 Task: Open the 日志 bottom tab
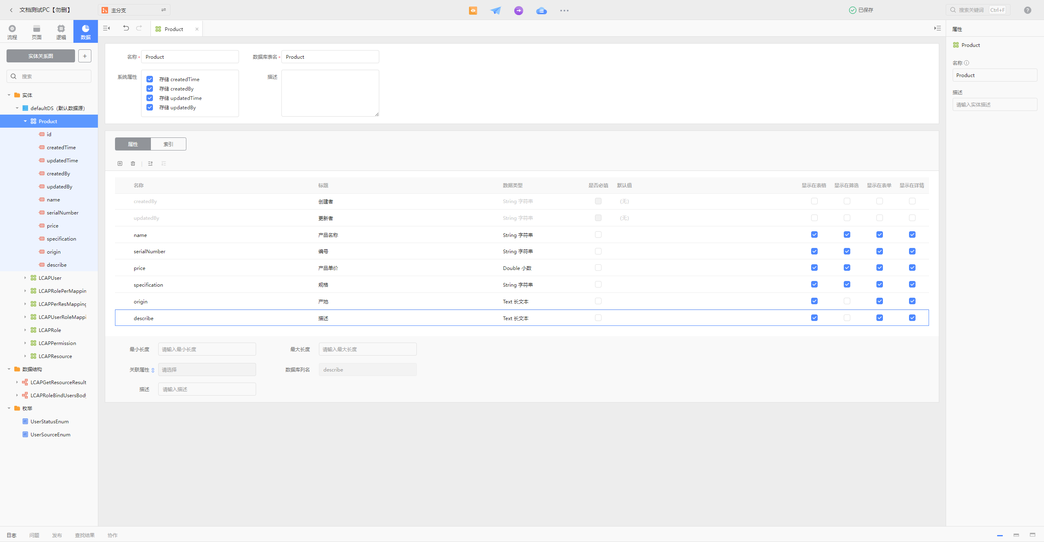click(11, 535)
